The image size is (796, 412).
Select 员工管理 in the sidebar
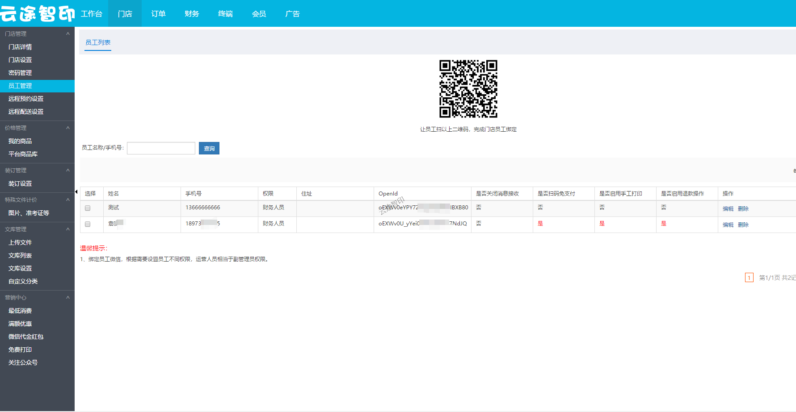[x=37, y=86]
